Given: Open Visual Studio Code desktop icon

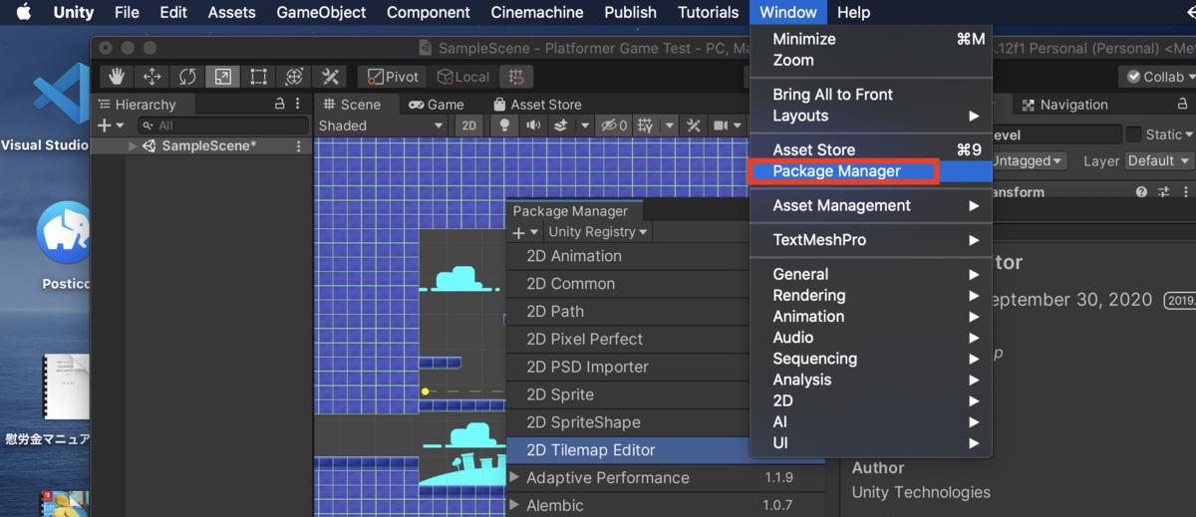Looking at the screenshot, I should point(60,93).
